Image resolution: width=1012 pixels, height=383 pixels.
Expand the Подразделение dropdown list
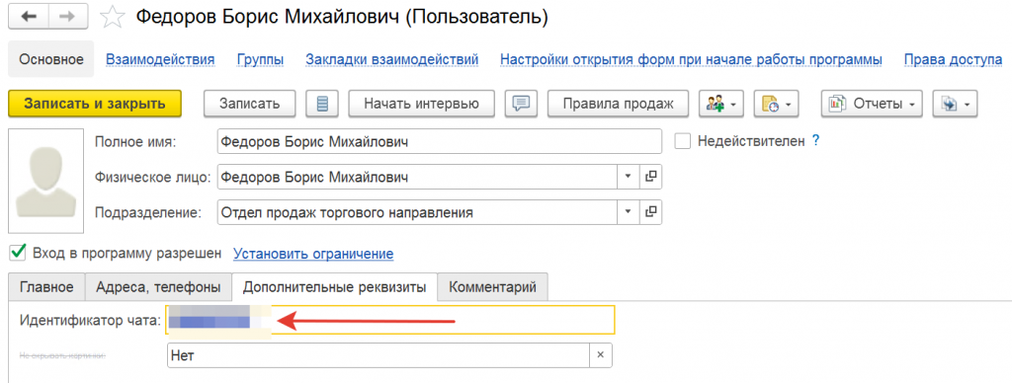[629, 211]
